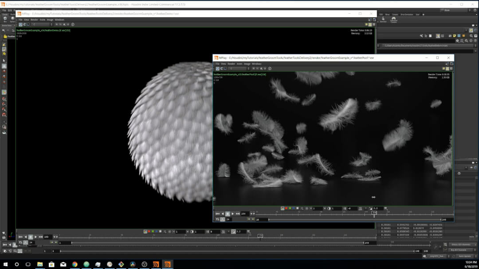Toggle blue channel in featherPoof MPlay
This screenshot has width=479, height=269.
(294, 208)
